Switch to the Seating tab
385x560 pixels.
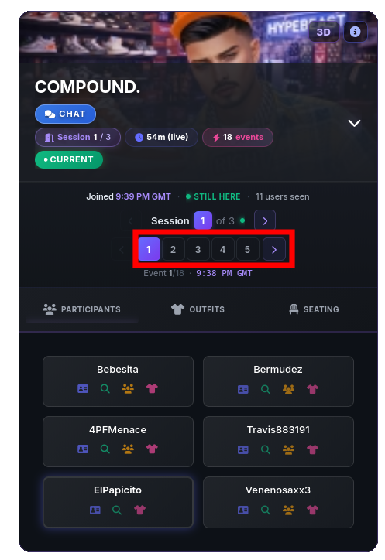pos(314,309)
